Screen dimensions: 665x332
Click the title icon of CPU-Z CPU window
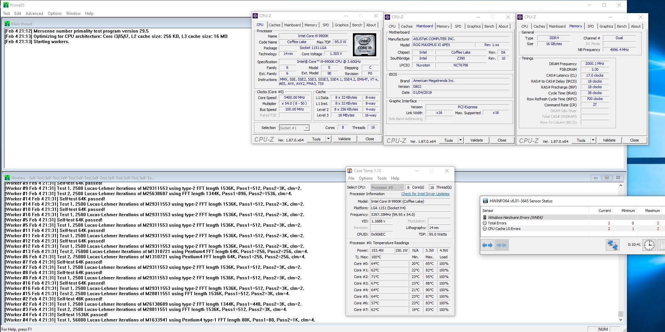(255, 16)
